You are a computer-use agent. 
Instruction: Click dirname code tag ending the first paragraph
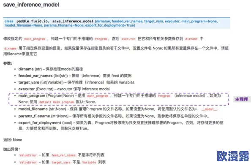191,39
